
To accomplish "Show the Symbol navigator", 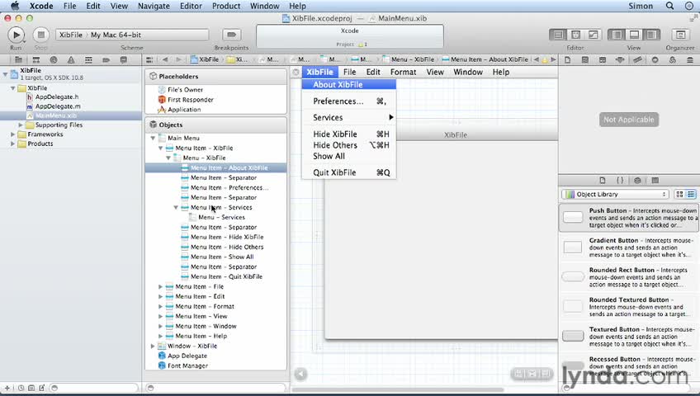I will tap(36, 59).
